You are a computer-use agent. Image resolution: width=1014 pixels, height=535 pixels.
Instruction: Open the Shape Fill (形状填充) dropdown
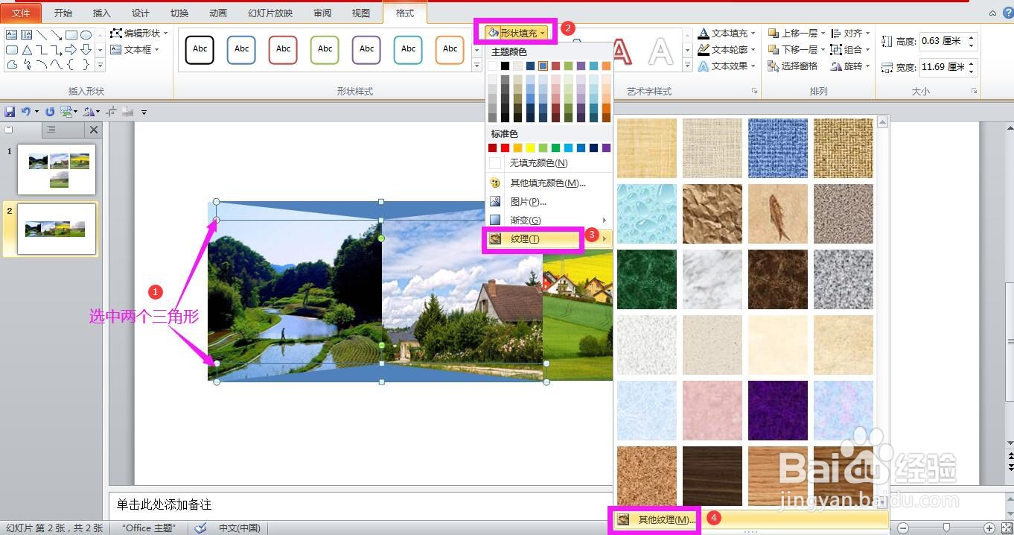click(x=516, y=33)
